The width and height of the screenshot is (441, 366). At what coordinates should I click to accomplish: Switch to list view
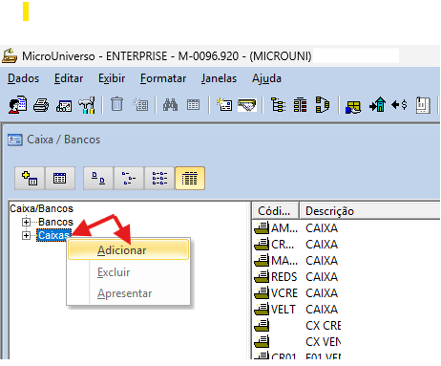click(159, 178)
